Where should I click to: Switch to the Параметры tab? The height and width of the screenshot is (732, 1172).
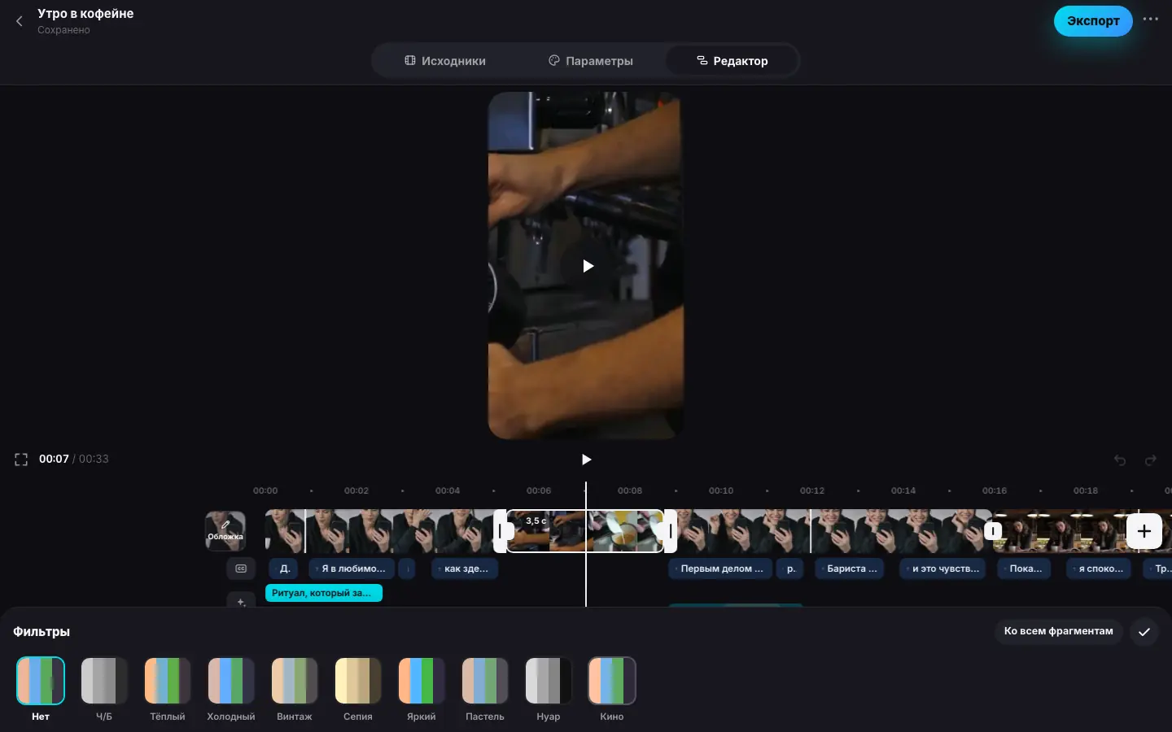(591, 61)
